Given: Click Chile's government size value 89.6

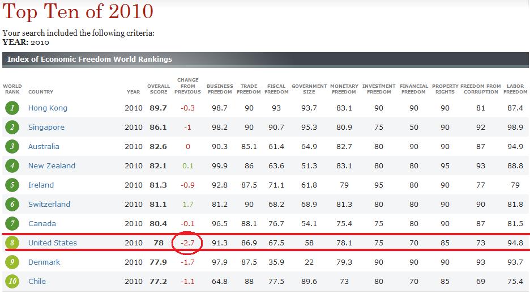Looking at the screenshot, I should coord(309,282).
